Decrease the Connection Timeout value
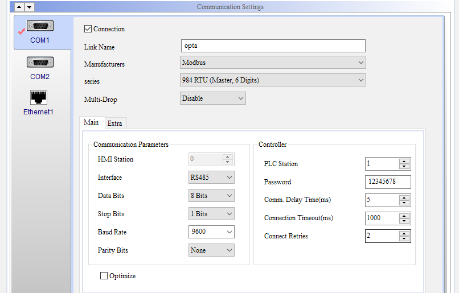 click(404, 221)
